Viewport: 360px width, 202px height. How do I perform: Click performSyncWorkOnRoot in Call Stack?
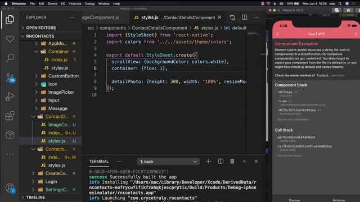pos(296,137)
